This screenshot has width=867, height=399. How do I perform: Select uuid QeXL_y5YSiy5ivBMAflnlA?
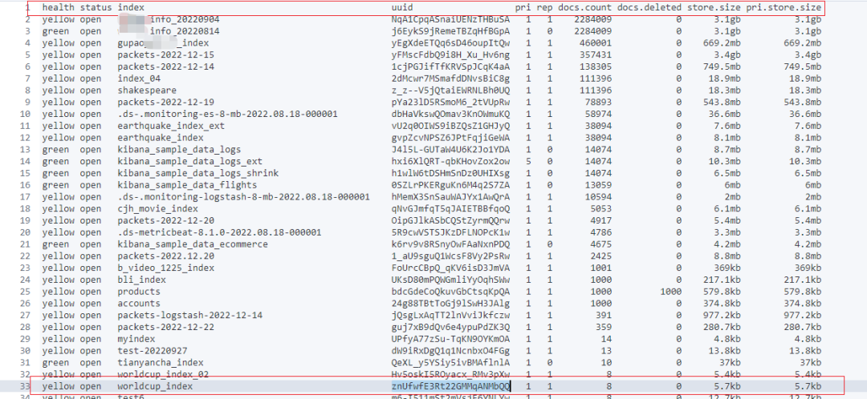point(450,363)
